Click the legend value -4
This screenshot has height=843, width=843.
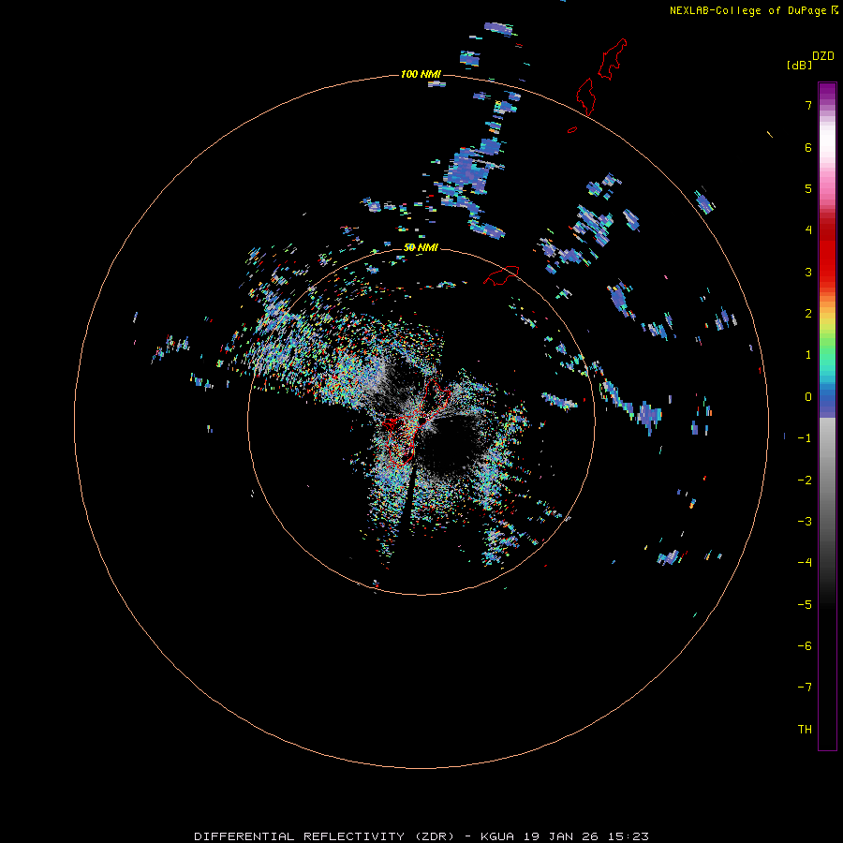coord(805,562)
